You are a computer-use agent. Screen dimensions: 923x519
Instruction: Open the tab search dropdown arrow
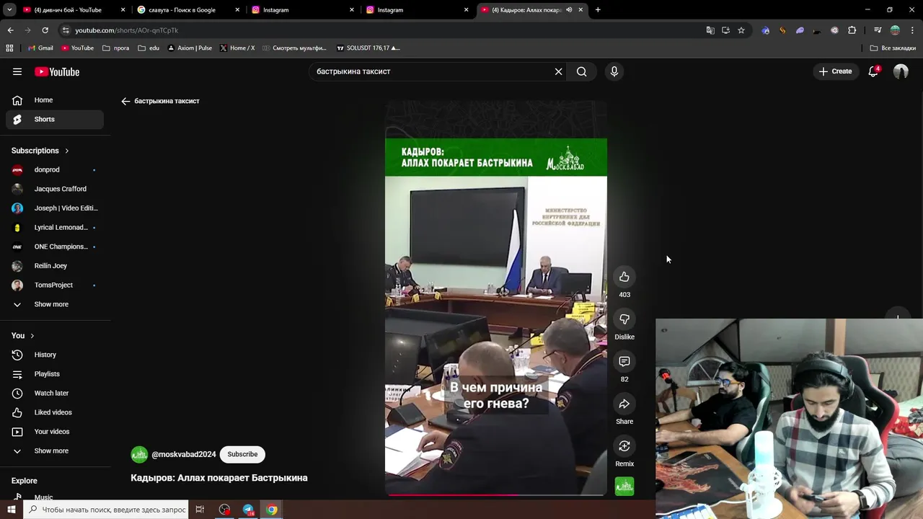click(9, 10)
